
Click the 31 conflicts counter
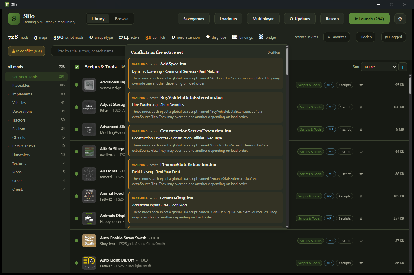(x=155, y=37)
